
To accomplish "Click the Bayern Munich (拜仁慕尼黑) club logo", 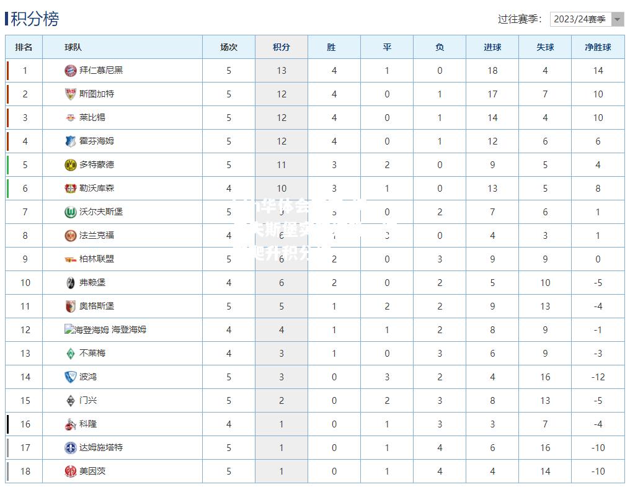I will point(70,70).
